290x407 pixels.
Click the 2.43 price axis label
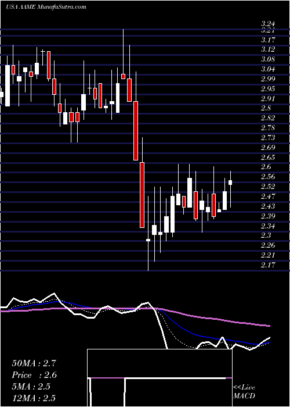point(268,206)
